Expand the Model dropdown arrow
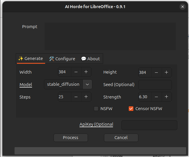Viewport: 189px width, 157px height. click(87, 84)
